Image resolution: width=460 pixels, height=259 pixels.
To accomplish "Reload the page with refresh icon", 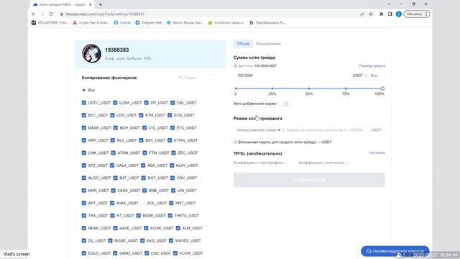I will (51, 14).
